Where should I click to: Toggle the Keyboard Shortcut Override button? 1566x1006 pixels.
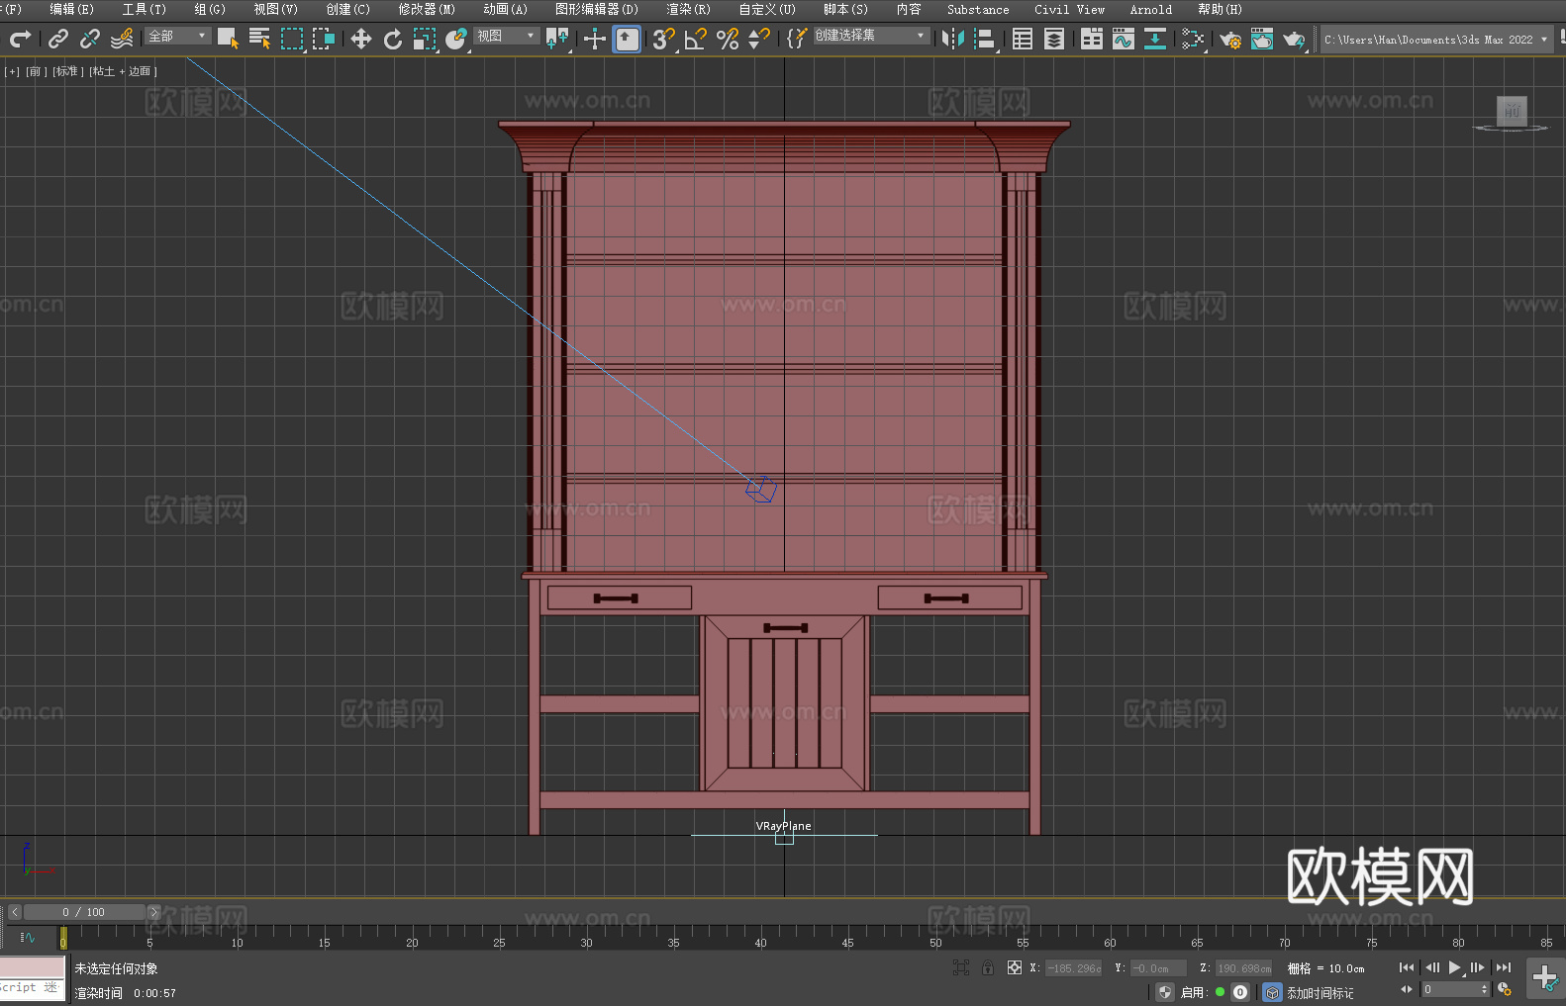(x=627, y=39)
